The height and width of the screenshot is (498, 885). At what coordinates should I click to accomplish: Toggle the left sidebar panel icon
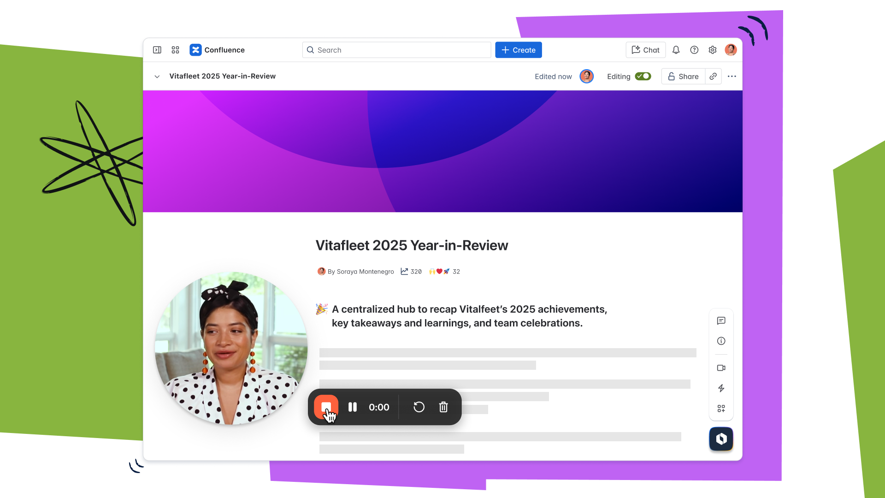(x=157, y=50)
